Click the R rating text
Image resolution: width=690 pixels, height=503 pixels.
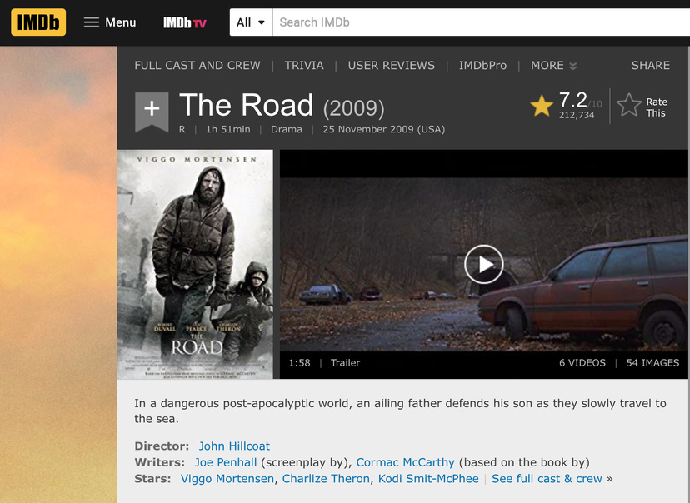point(182,129)
